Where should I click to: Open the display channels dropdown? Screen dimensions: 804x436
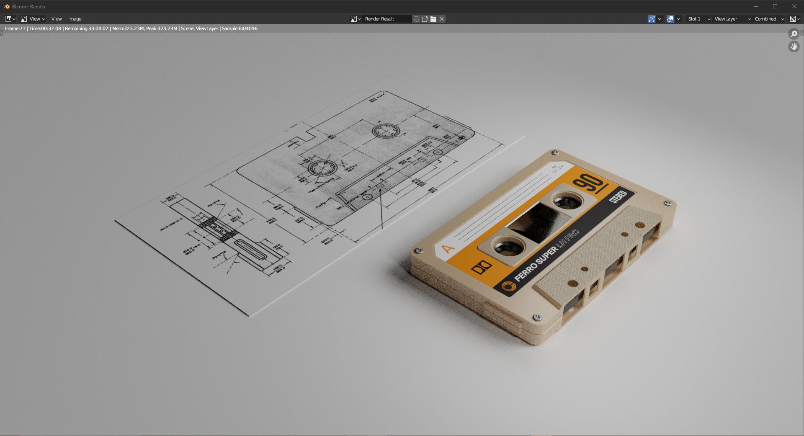[x=794, y=19]
